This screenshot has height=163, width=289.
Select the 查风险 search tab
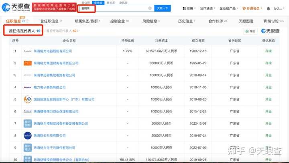[x=123, y=3]
